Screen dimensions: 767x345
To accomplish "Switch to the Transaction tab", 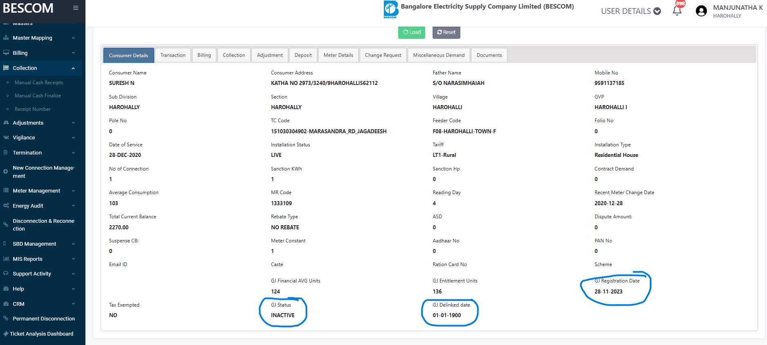I will click(x=173, y=55).
